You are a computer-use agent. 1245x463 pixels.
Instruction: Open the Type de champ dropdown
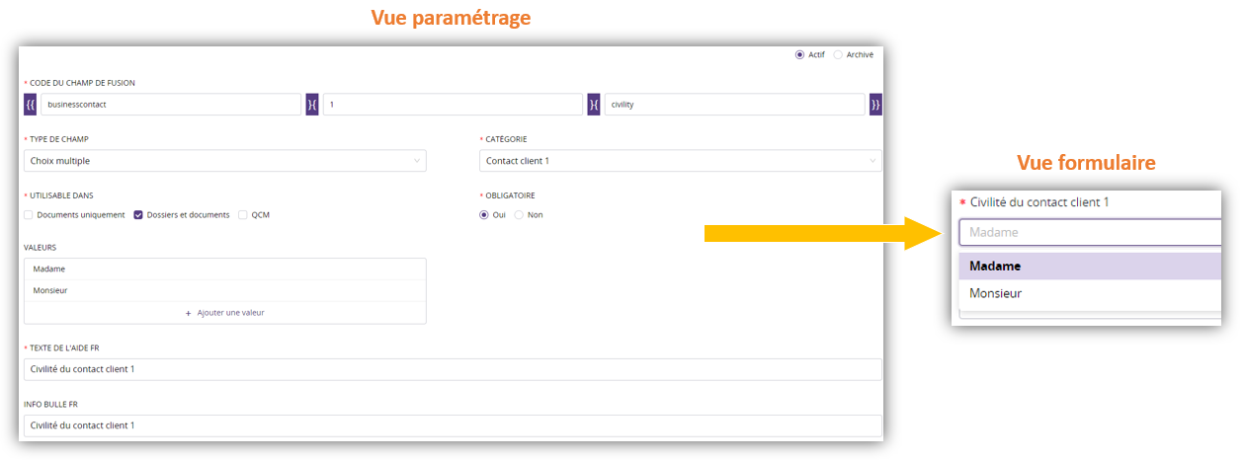click(225, 161)
